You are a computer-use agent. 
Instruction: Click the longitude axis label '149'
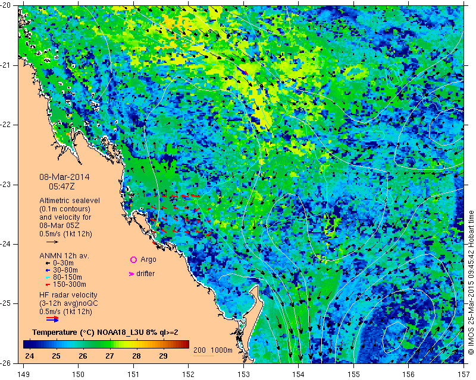(x=24, y=375)
